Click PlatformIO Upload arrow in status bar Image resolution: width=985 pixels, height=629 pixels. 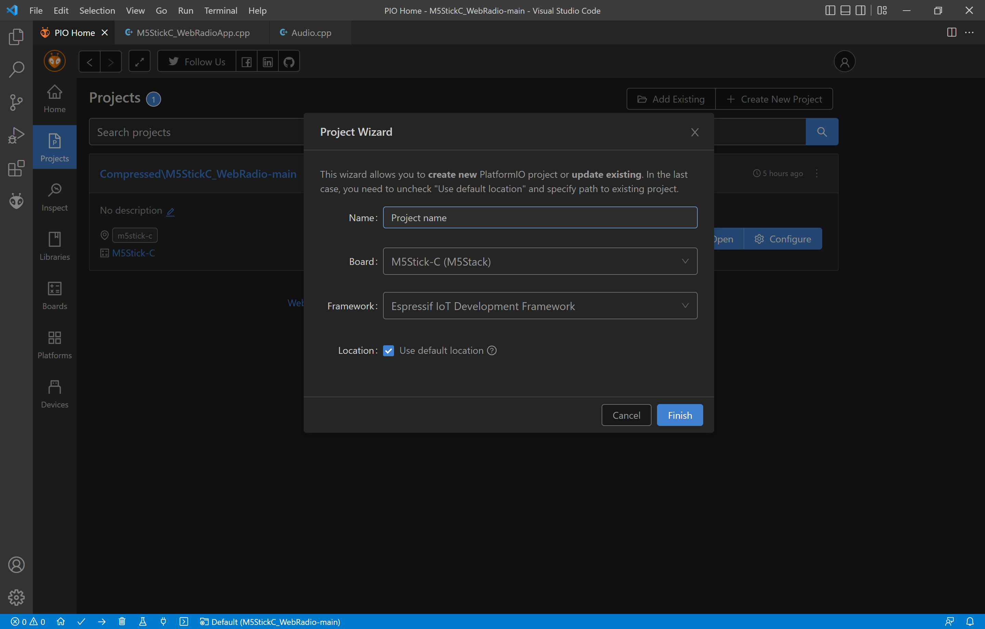point(102,621)
